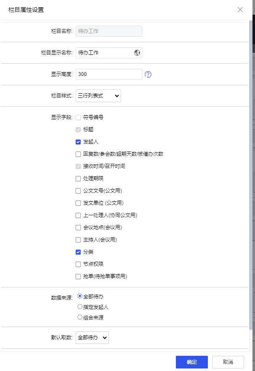The image size is (255, 371).
Task: Enable 上一处理人(协同公文用) checkbox
Action: pyautogui.click(x=78, y=216)
